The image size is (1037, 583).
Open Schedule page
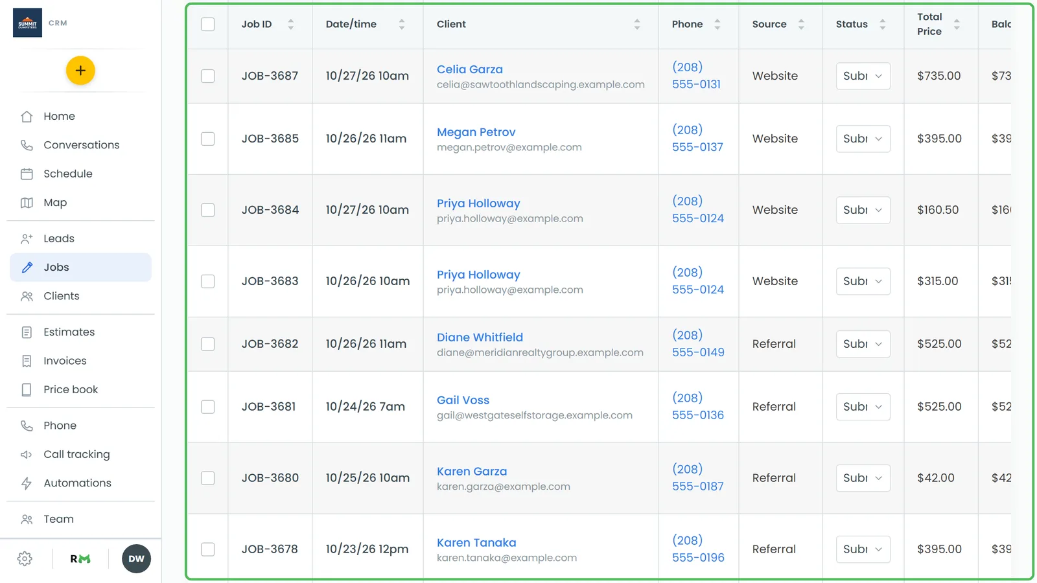tap(80, 174)
